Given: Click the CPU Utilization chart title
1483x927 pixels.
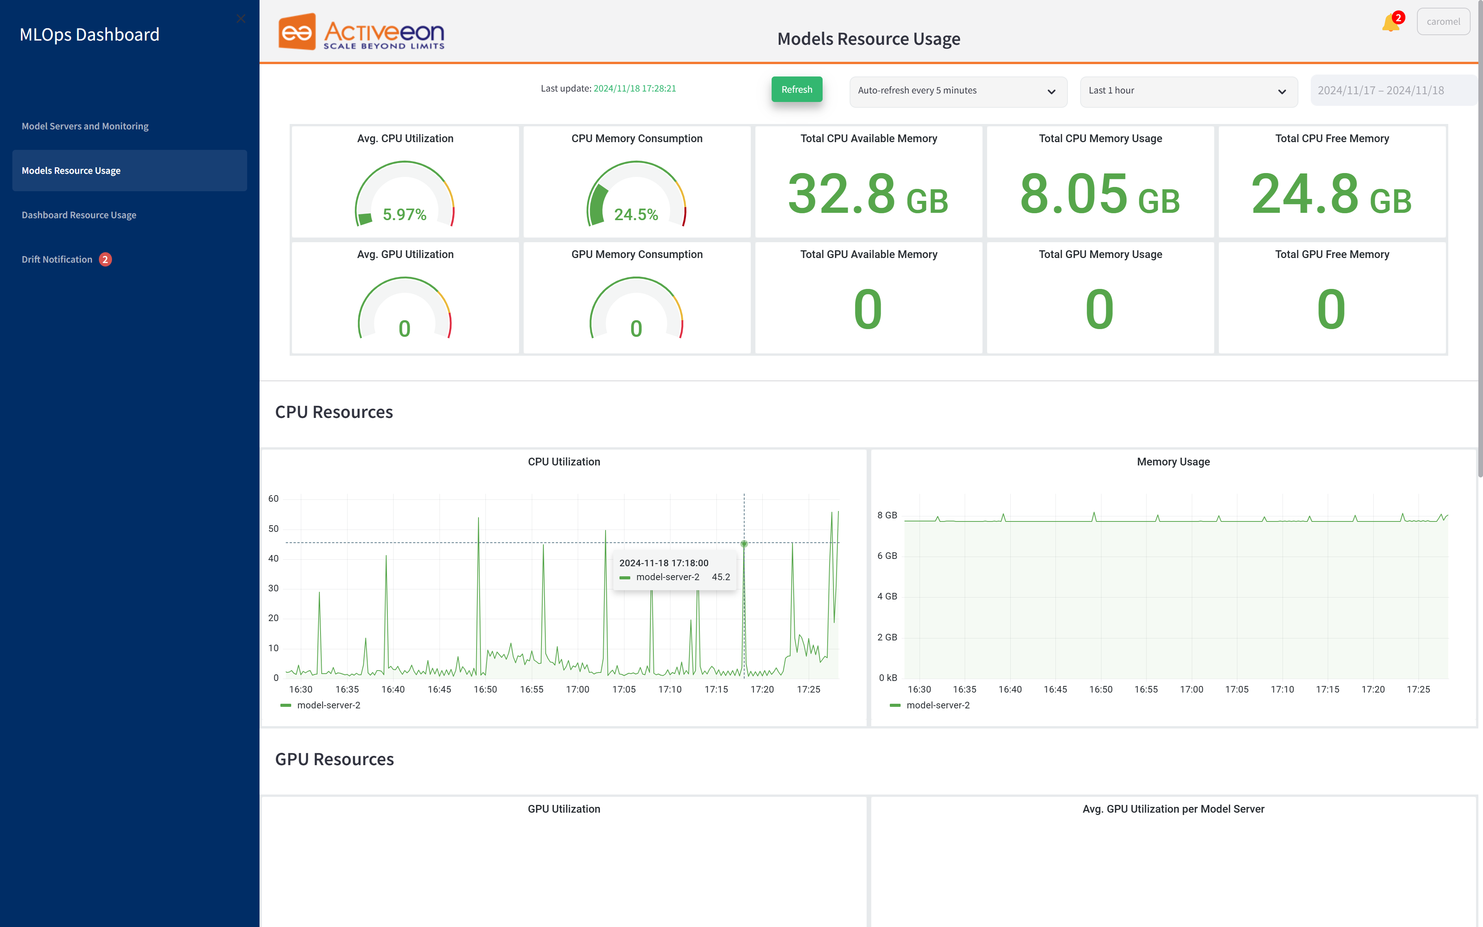Looking at the screenshot, I should point(564,462).
